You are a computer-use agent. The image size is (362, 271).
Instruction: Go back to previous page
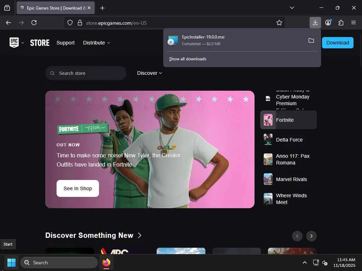point(8,23)
